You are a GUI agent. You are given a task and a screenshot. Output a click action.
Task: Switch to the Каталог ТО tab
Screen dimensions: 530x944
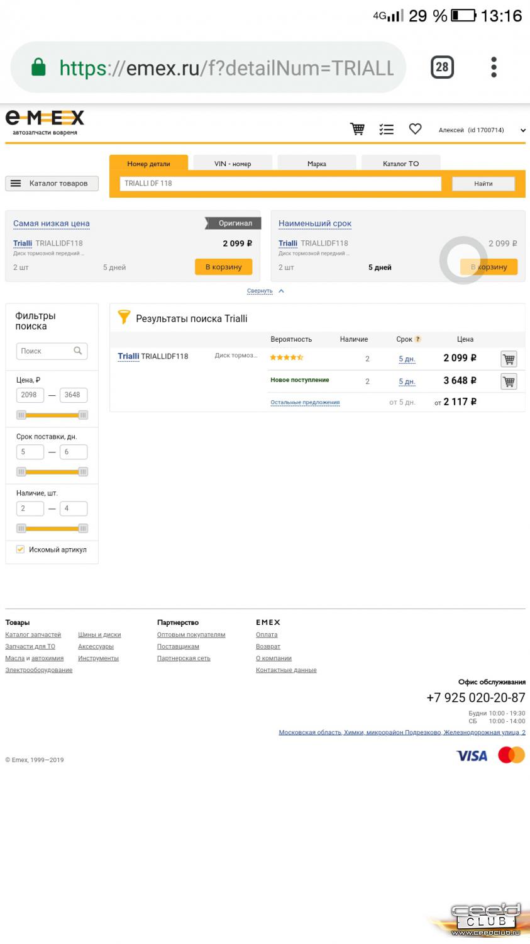pyautogui.click(x=400, y=164)
